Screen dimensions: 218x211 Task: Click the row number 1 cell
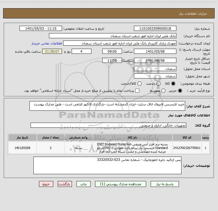click(206, 148)
